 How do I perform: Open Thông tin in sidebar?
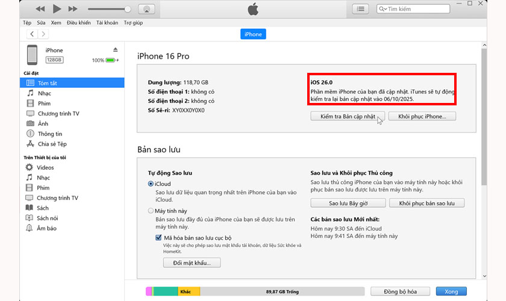tap(49, 134)
